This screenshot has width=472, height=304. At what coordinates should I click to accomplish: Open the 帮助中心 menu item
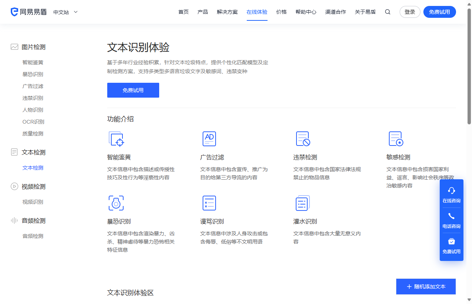coord(306,12)
